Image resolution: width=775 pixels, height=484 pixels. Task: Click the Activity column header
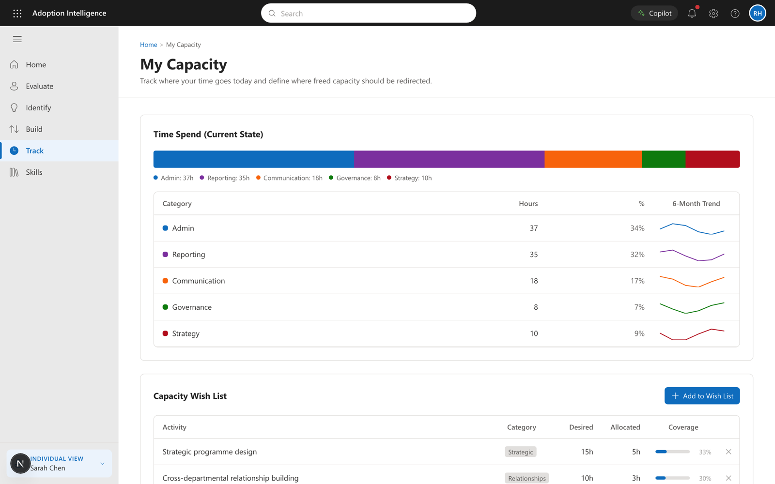pyautogui.click(x=174, y=427)
